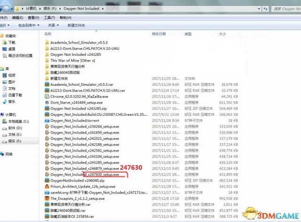
Task: Click the Oxygen_Not_Included_v243104_setup.exe icon
Action: point(47,156)
